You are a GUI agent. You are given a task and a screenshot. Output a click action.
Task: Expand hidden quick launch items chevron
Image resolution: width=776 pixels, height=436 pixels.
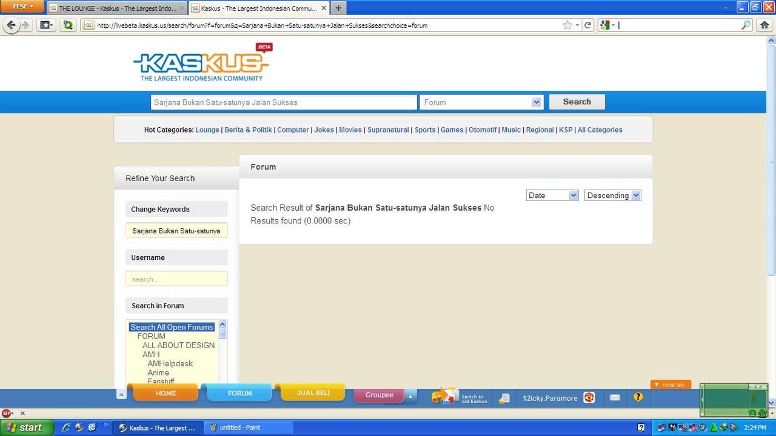pos(106,425)
